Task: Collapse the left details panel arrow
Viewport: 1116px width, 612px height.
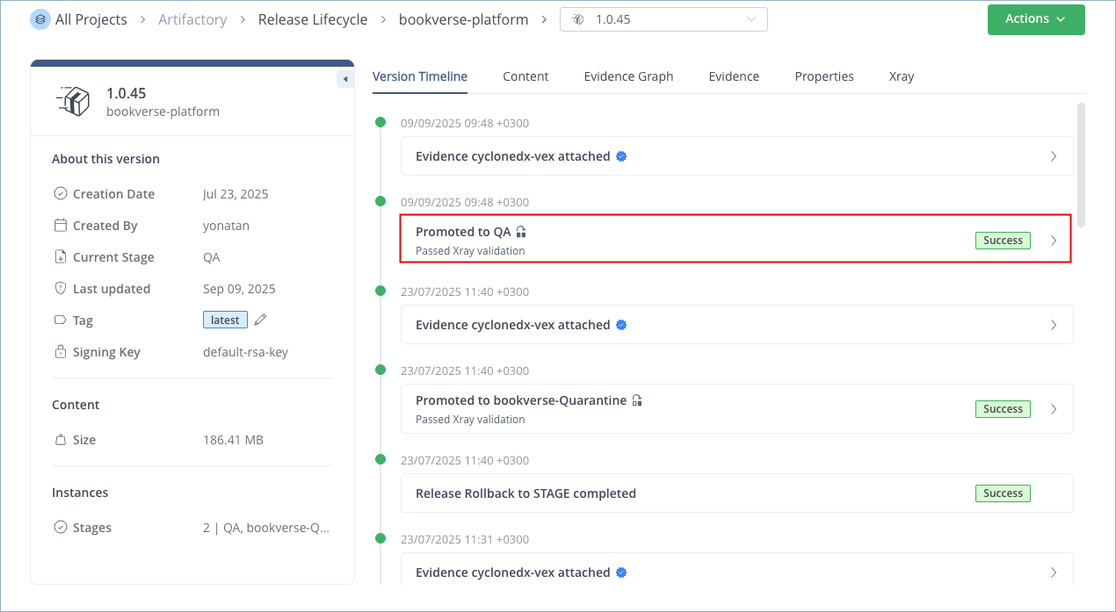Action: [x=345, y=79]
